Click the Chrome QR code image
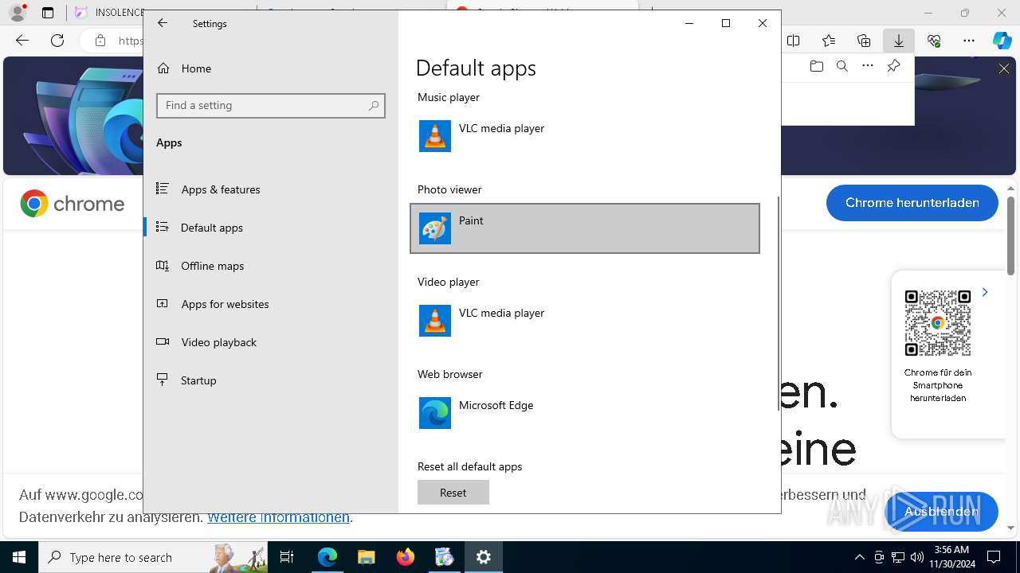This screenshot has width=1020, height=573. 938,323
